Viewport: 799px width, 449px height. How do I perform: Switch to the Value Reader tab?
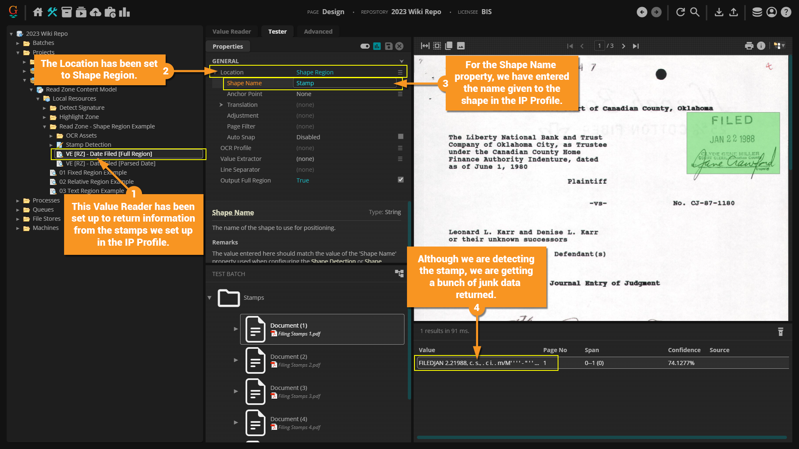coord(231,32)
